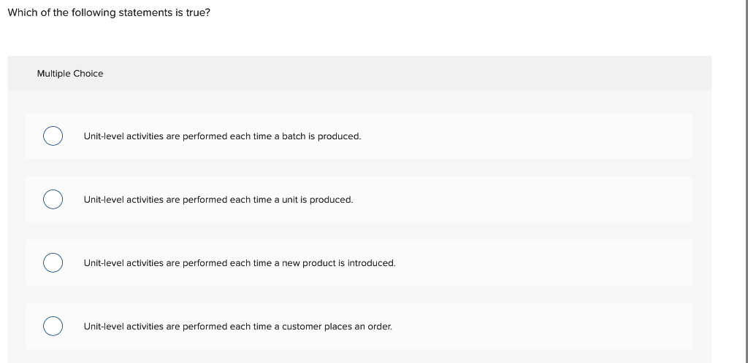
Task: Select the radio button for the batch answer
Action: tap(53, 136)
